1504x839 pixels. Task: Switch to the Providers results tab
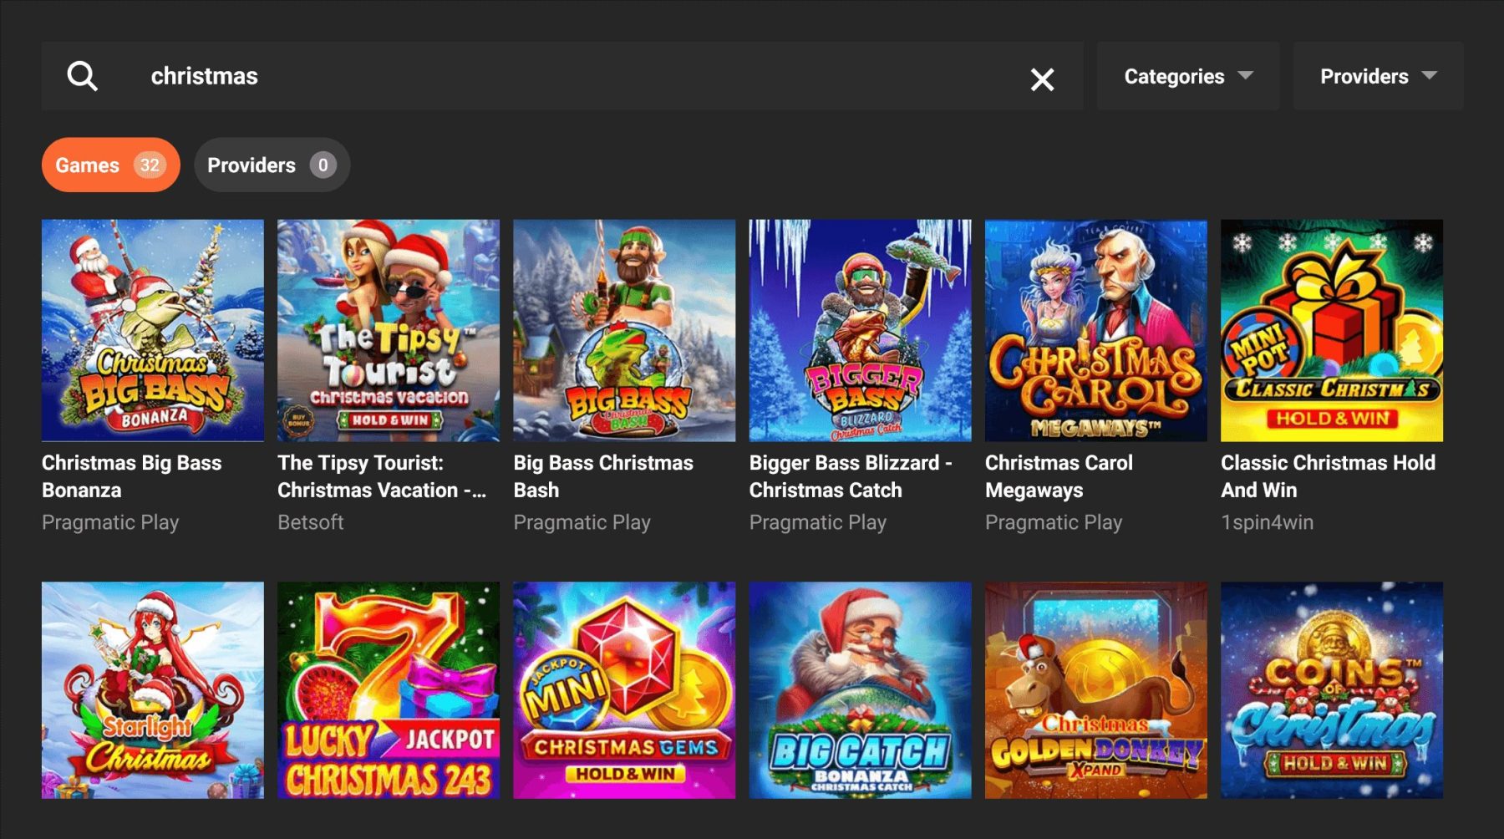click(272, 165)
